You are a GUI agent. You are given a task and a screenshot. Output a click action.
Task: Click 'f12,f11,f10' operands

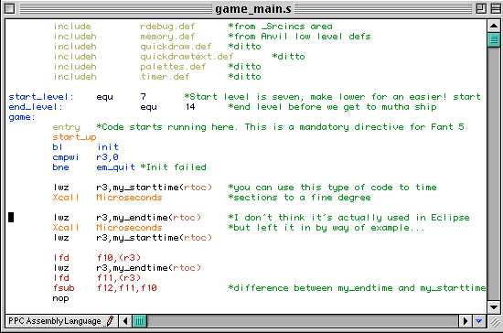coord(127,288)
